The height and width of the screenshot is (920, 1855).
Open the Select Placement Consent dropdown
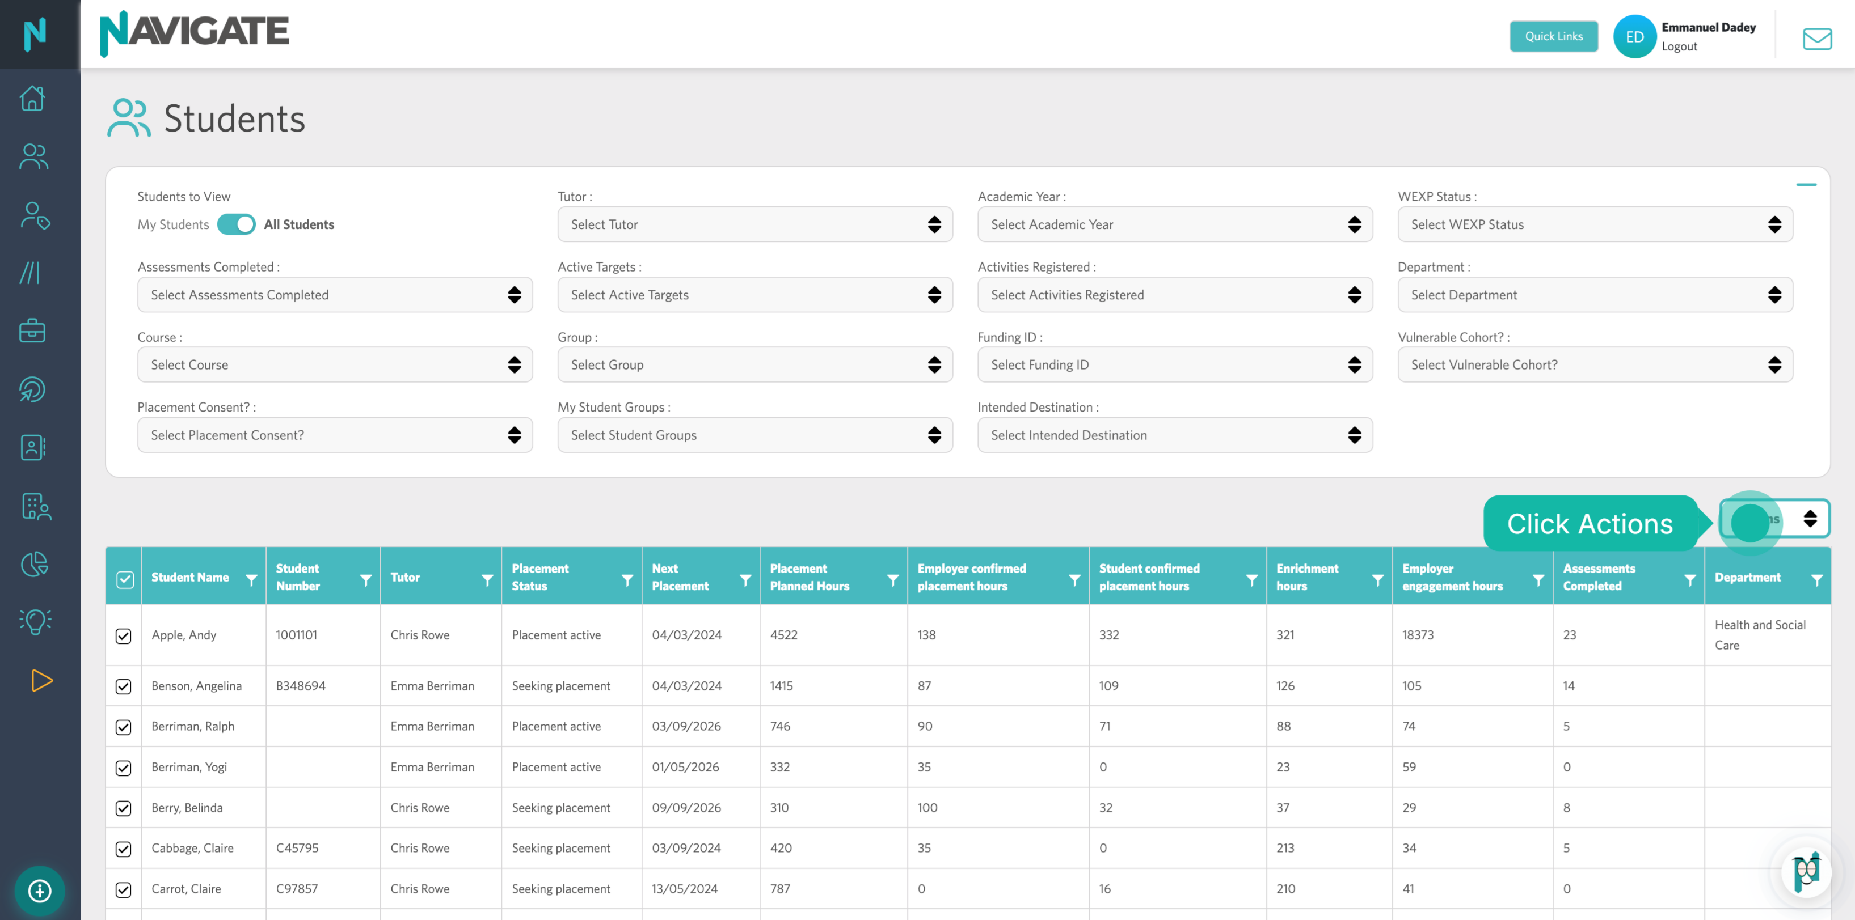coord(335,435)
